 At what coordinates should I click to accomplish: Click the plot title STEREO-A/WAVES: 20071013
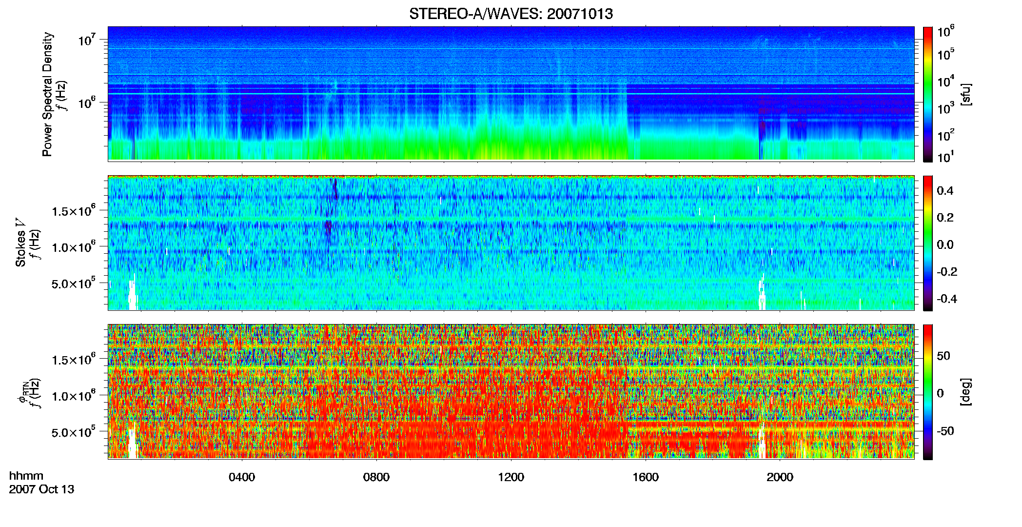pos(511,14)
